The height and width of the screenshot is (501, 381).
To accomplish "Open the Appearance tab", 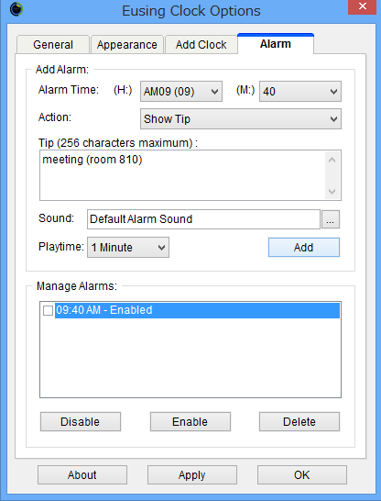I will pos(127,44).
